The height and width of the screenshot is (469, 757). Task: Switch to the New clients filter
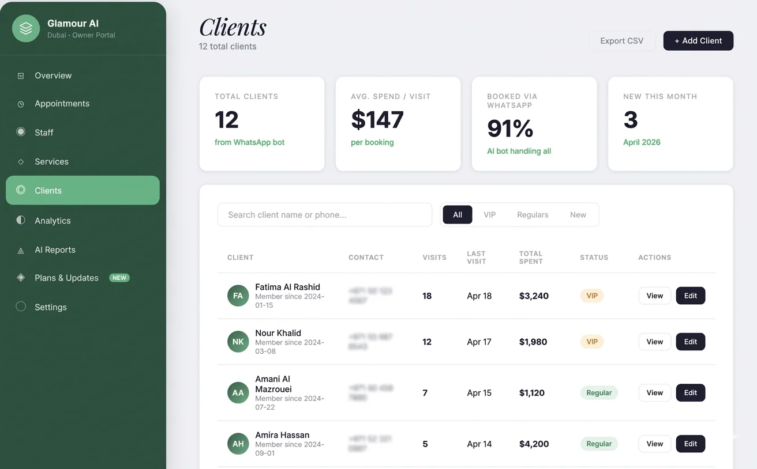tap(578, 214)
